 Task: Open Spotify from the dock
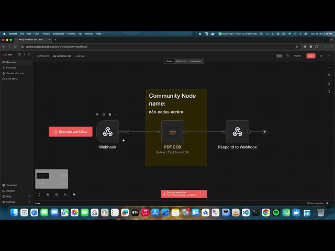coord(276,213)
